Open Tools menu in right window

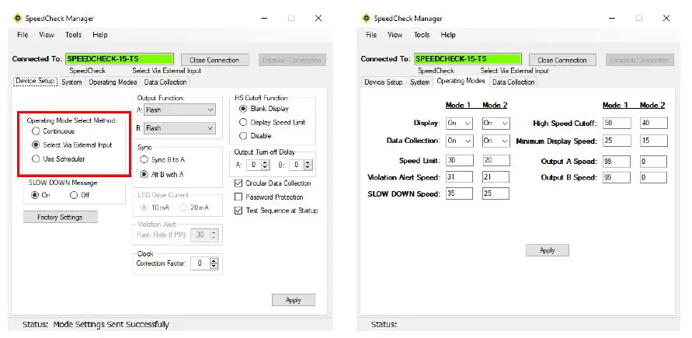click(422, 35)
